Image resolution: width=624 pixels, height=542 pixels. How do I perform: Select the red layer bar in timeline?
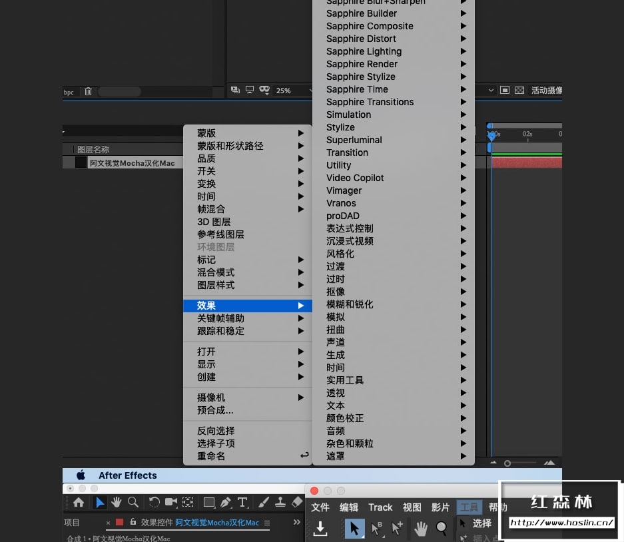tap(527, 162)
